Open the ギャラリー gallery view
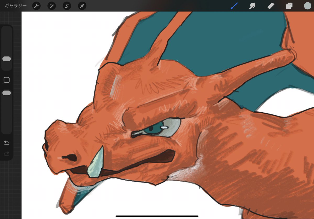The image size is (314, 219). coord(16,6)
